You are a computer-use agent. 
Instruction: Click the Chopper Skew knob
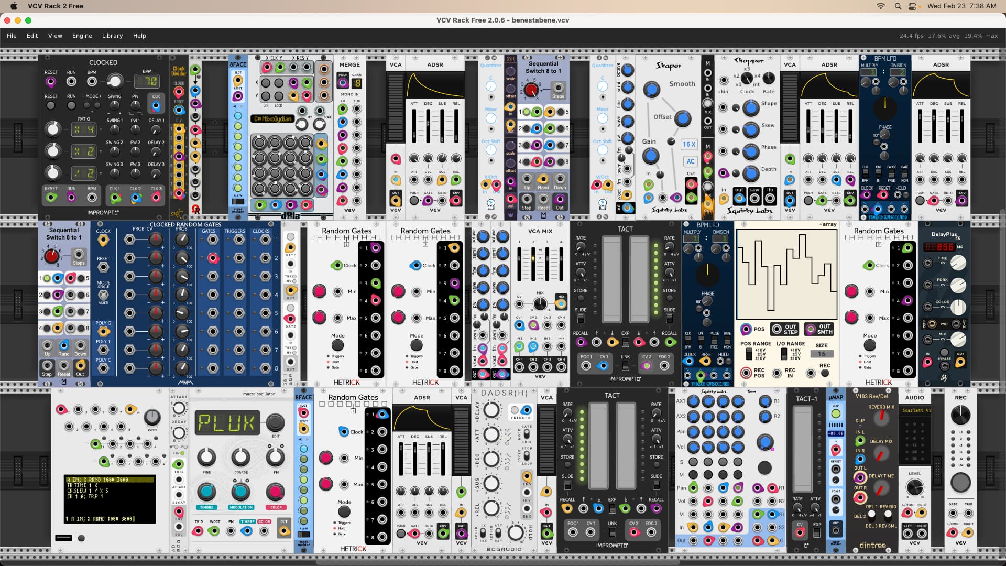751,129
